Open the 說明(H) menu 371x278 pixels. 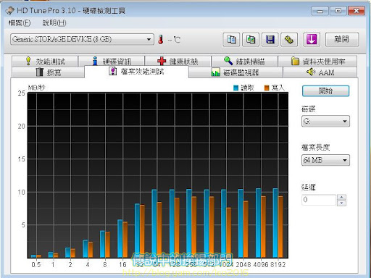[x=54, y=23]
